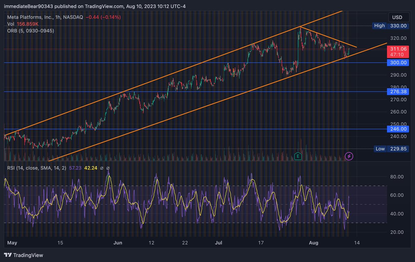Click the immediateBear90343 publisher text
Screen dimensions: 415x262
click(x=28, y=6)
